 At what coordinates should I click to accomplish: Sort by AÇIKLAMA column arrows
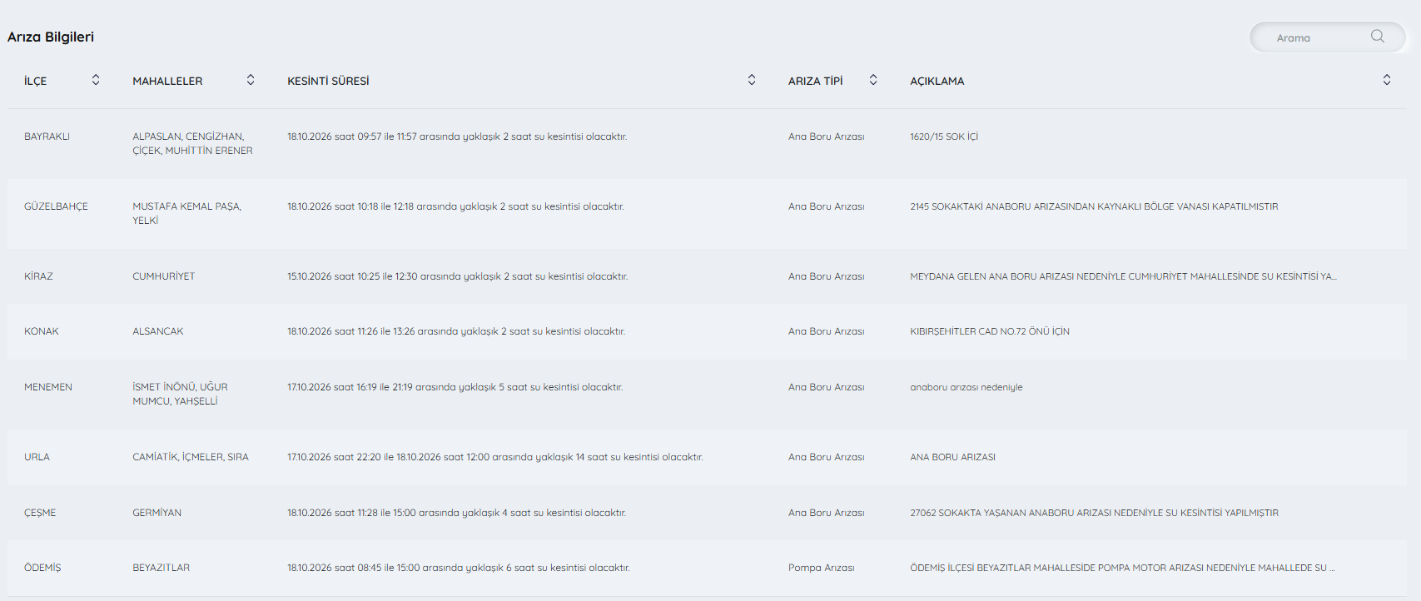tap(1387, 80)
